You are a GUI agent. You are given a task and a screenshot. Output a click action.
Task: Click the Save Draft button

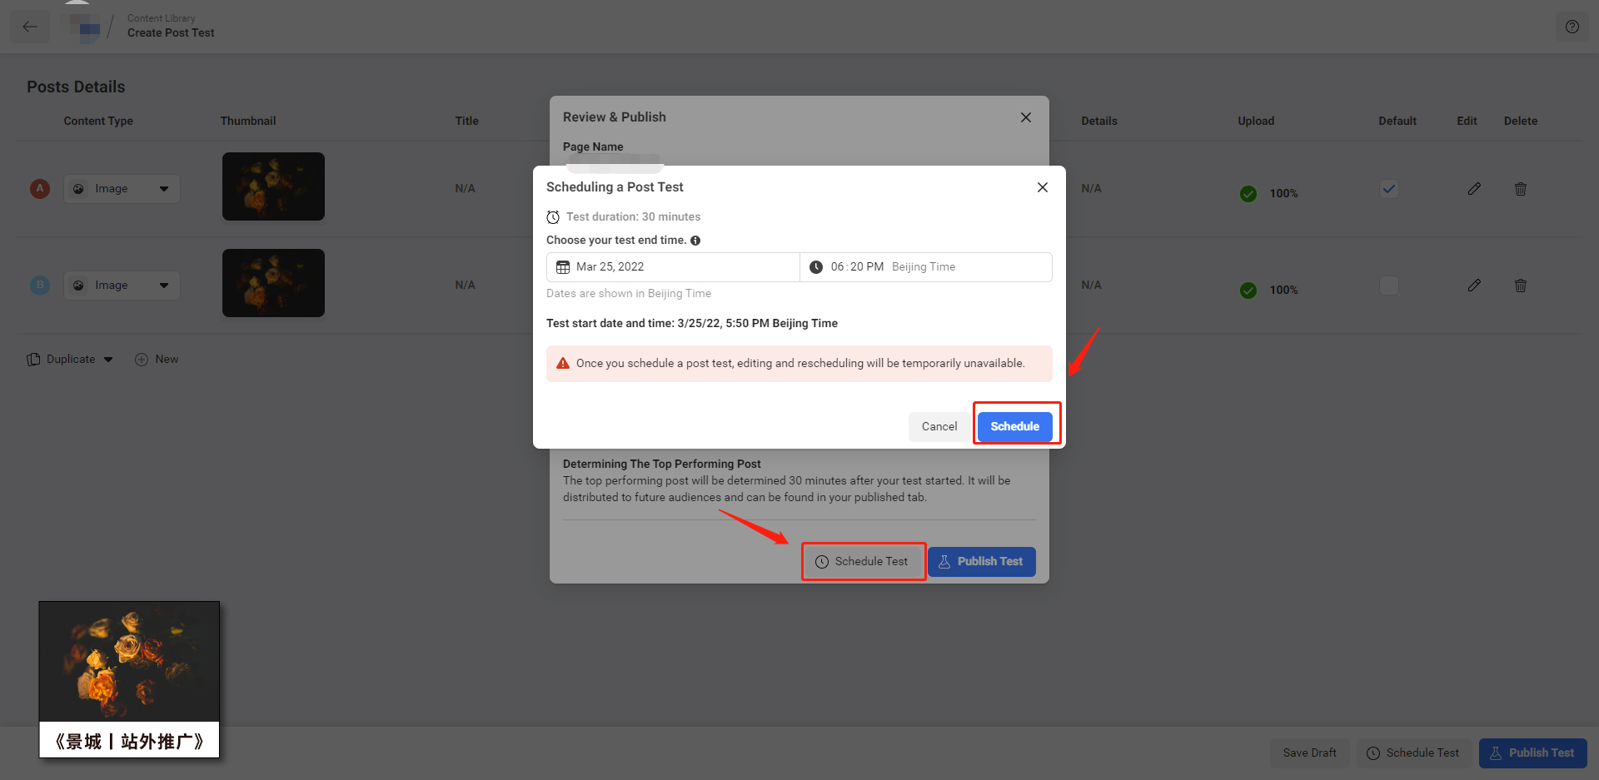coord(1310,753)
